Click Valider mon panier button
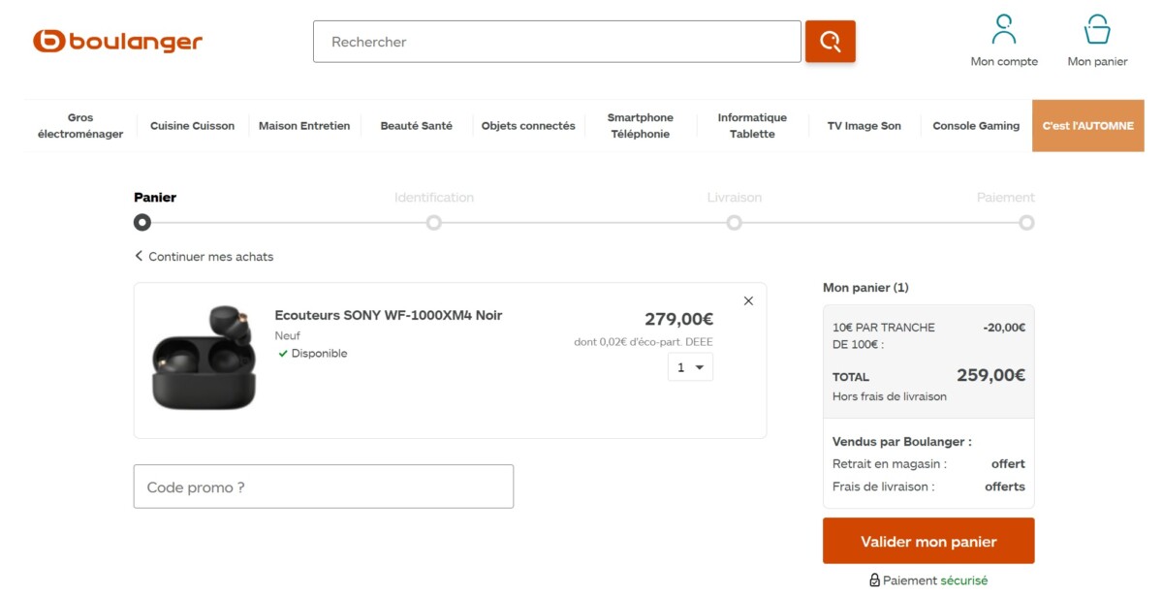 point(928,541)
